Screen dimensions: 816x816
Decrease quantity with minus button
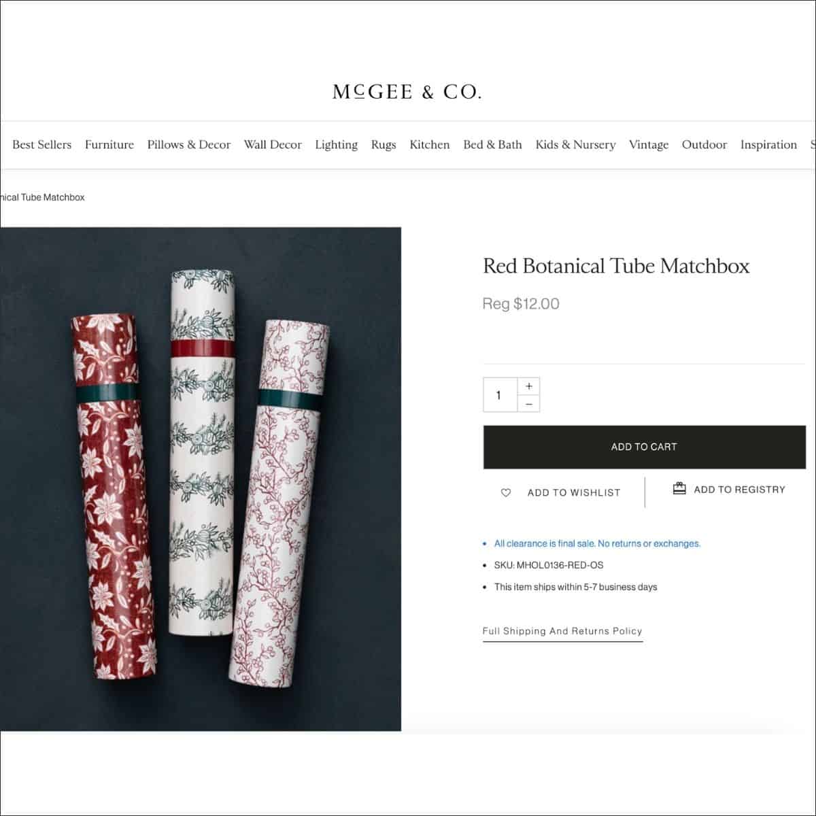coord(529,404)
